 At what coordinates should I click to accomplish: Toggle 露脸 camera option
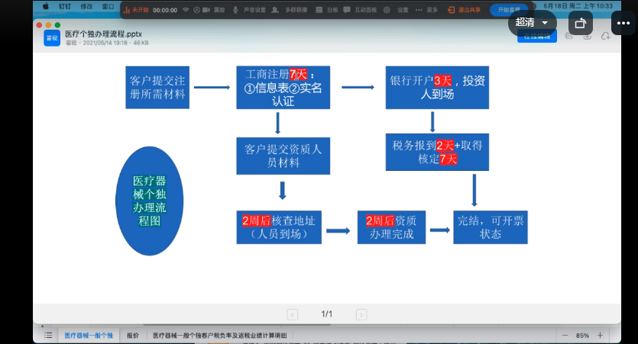pyautogui.click(x=219, y=10)
